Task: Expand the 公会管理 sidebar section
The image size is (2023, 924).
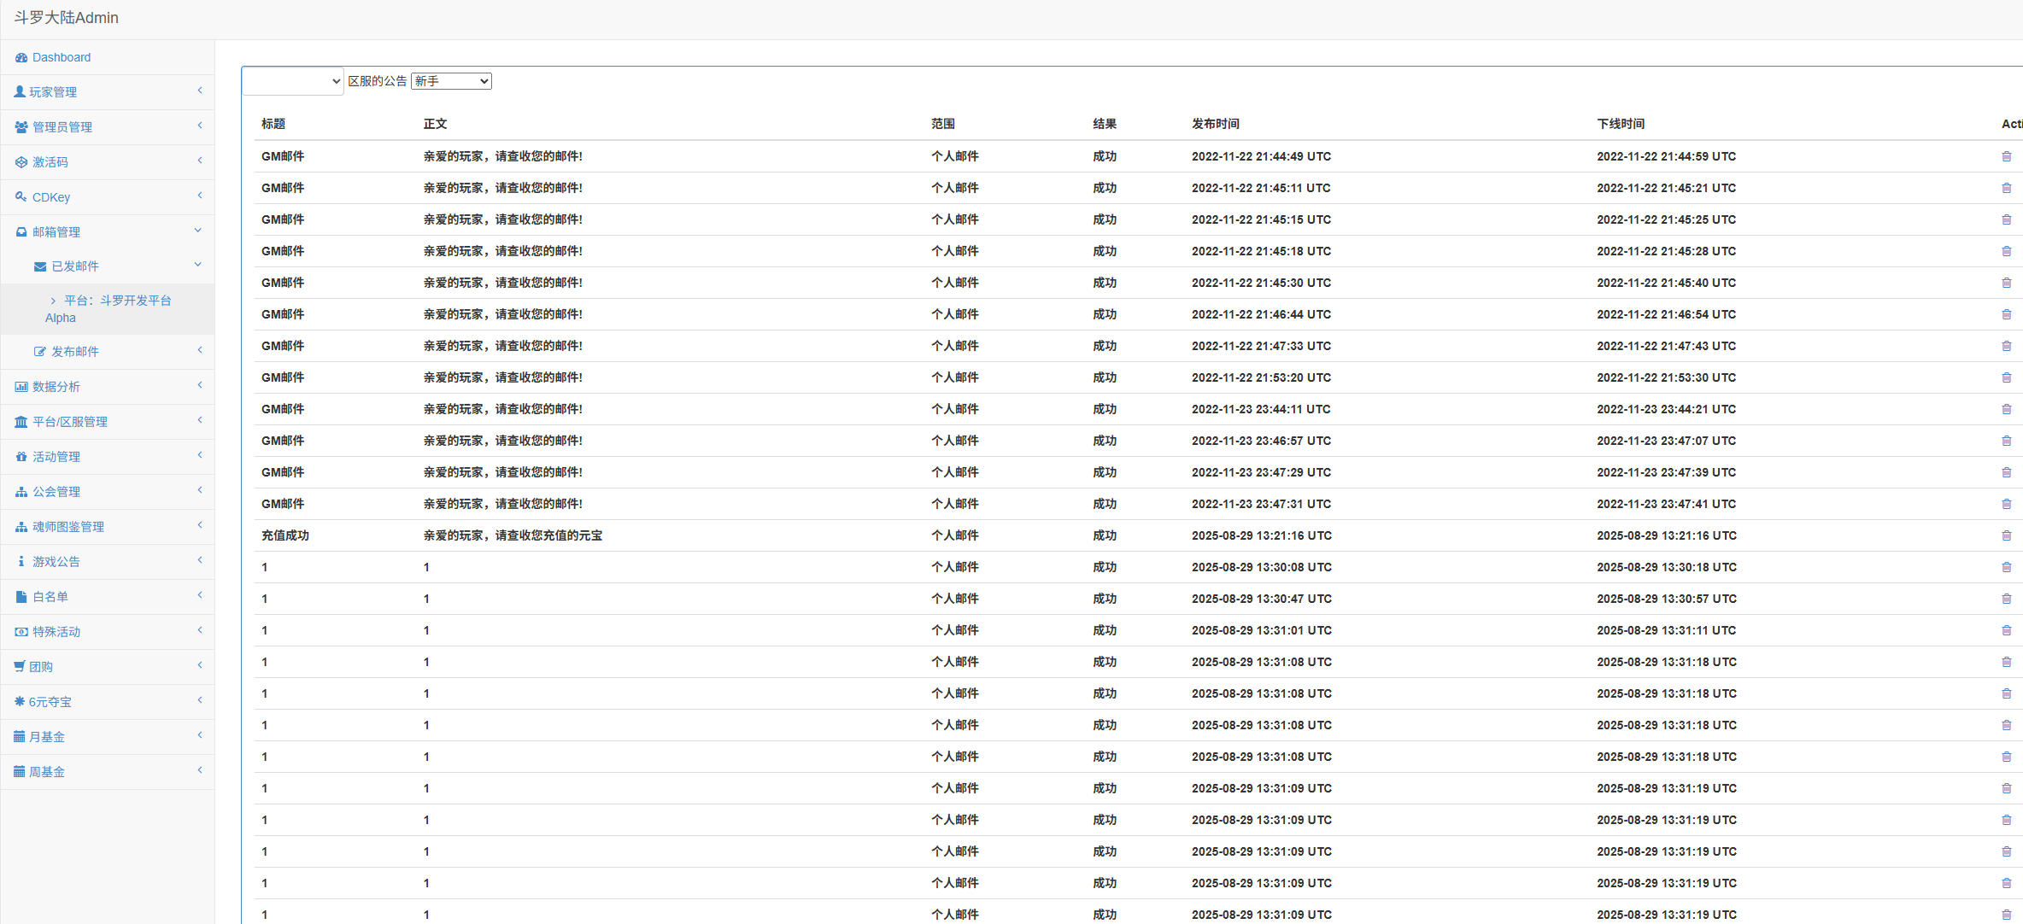Action: [56, 492]
